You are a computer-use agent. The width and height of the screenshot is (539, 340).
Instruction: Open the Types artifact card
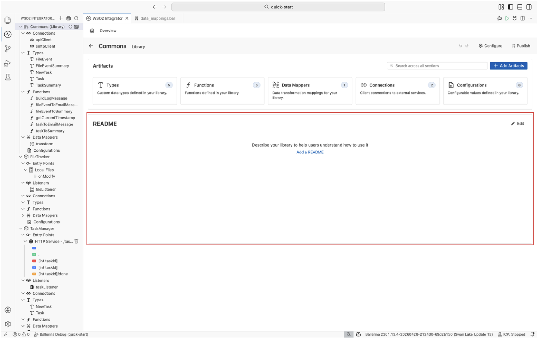(x=135, y=91)
